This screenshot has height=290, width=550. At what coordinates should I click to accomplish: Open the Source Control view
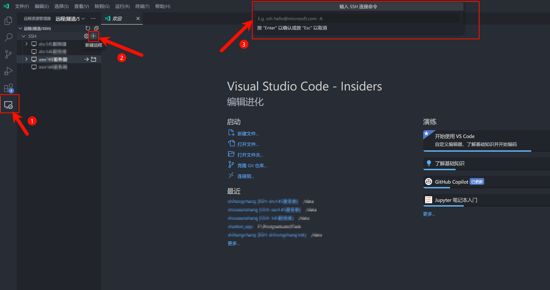[x=8, y=54]
